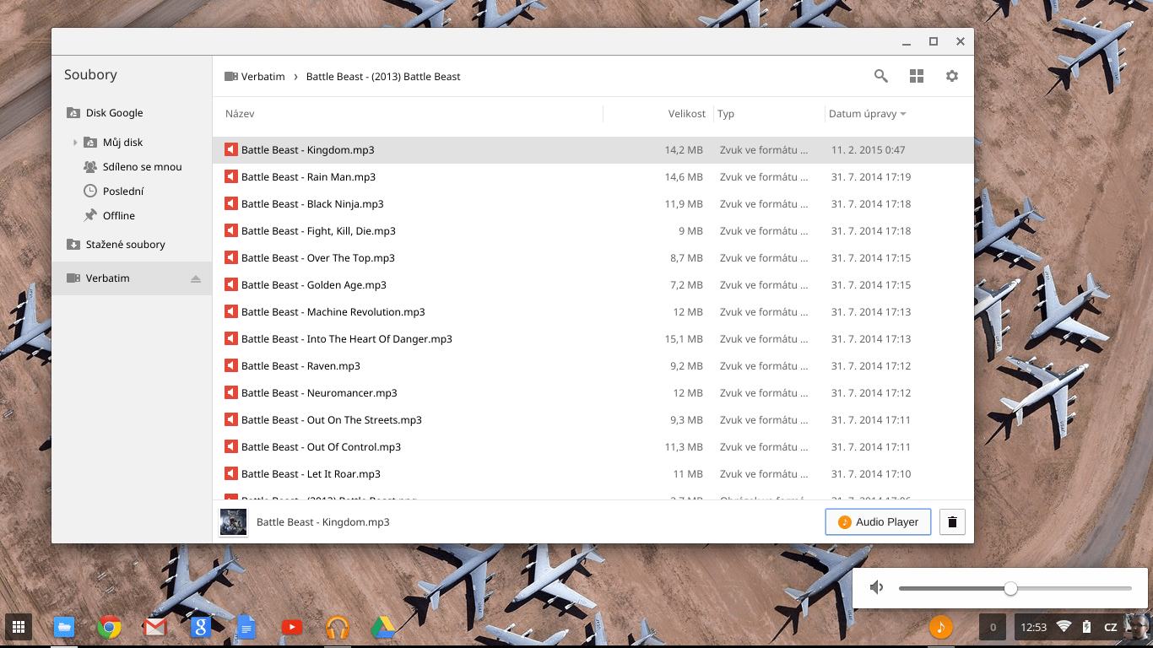Open the Wi-Fi status icon
This screenshot has height=648, width=1153.
1064,627
